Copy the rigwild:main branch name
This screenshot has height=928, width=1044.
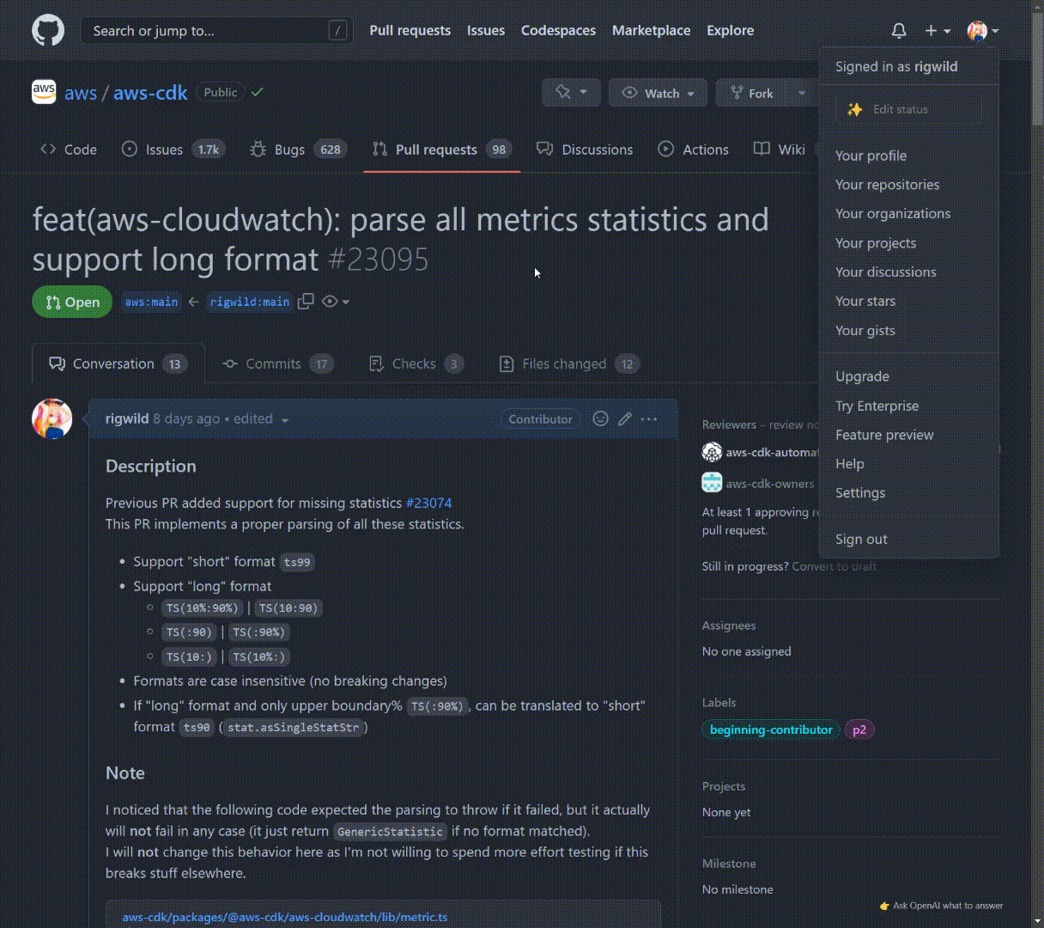click(x=305, y=302)
